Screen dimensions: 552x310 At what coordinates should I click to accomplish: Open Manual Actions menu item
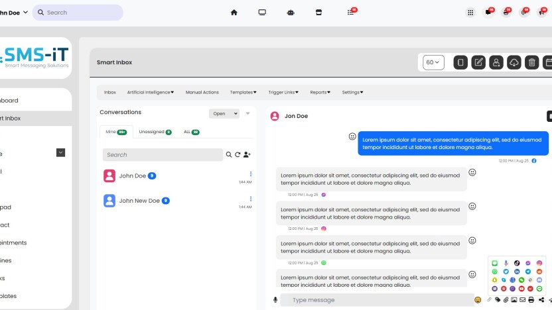pyautogui.click(x=202, y=93)
